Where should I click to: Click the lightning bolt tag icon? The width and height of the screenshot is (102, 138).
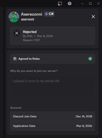(46, 14)
